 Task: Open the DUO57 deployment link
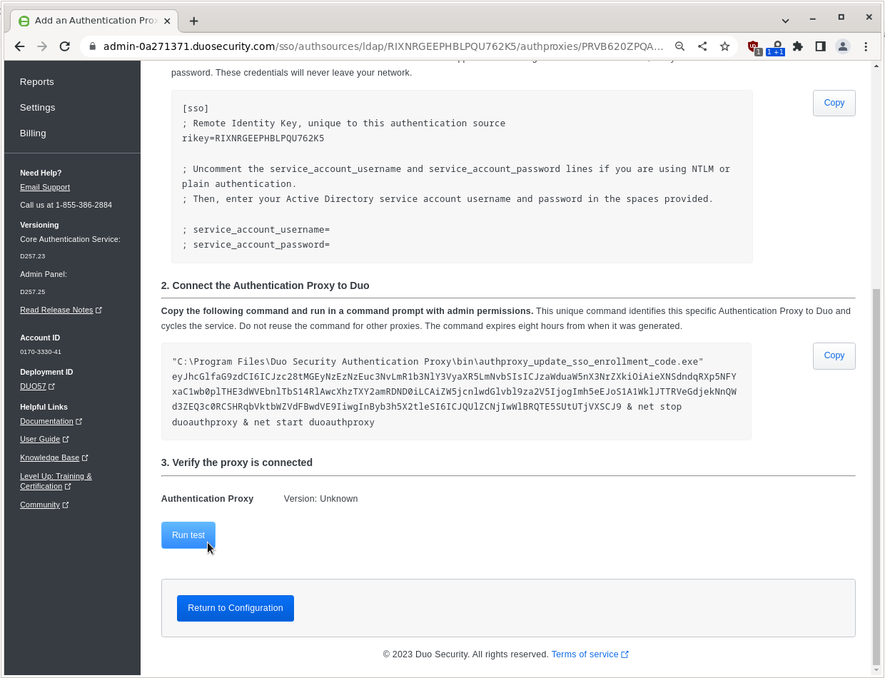[37, 386]
